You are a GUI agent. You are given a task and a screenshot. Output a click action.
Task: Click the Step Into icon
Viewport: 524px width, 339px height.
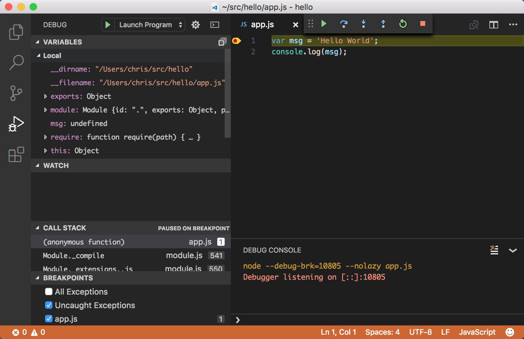coord(363,24)
